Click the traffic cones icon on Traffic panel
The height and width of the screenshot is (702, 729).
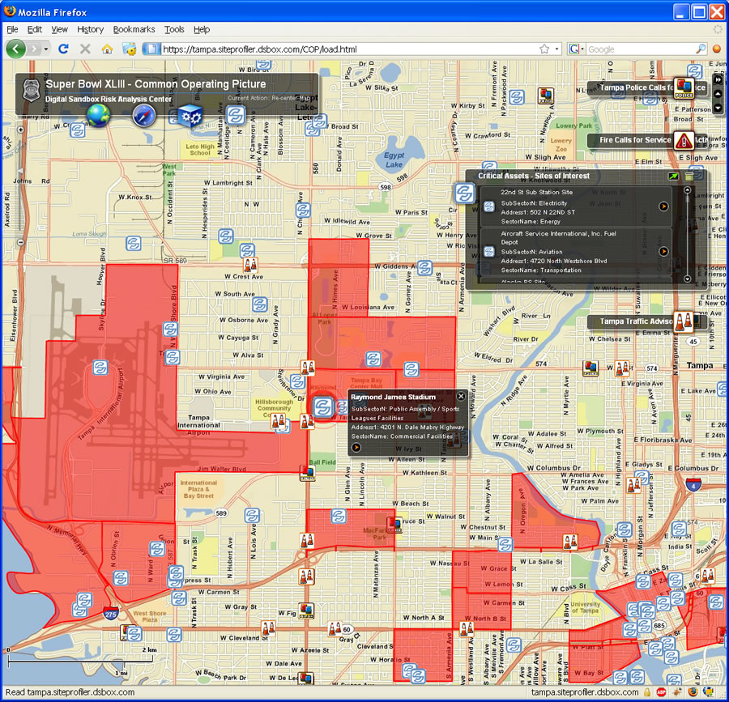click(x=684, y=321)
